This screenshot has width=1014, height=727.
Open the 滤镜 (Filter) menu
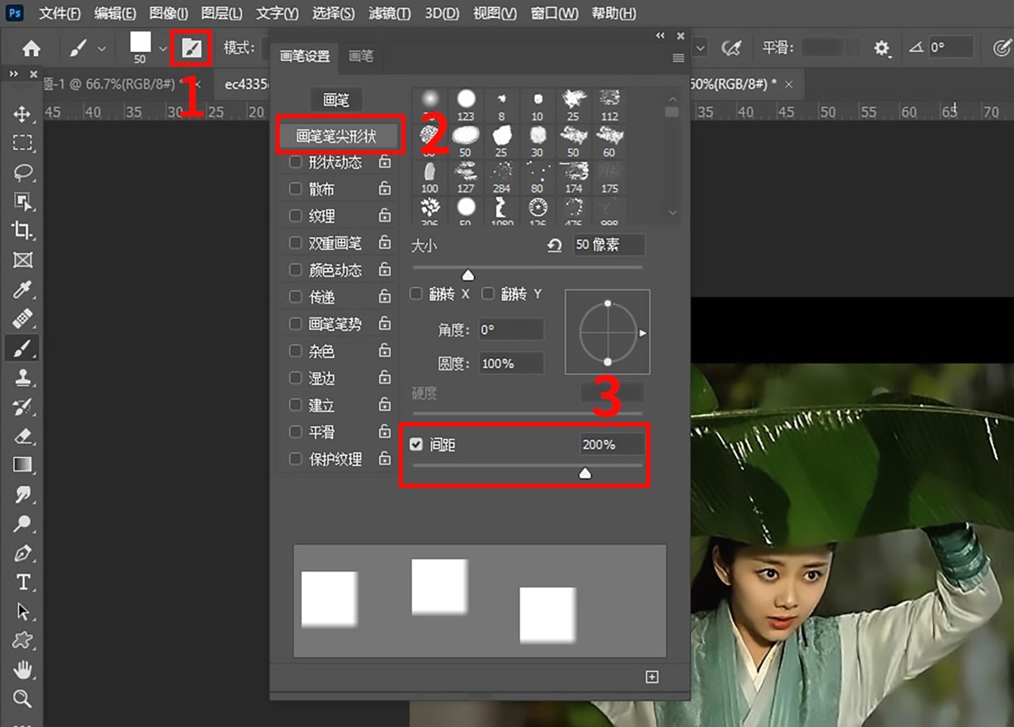(x=390, y=13)
